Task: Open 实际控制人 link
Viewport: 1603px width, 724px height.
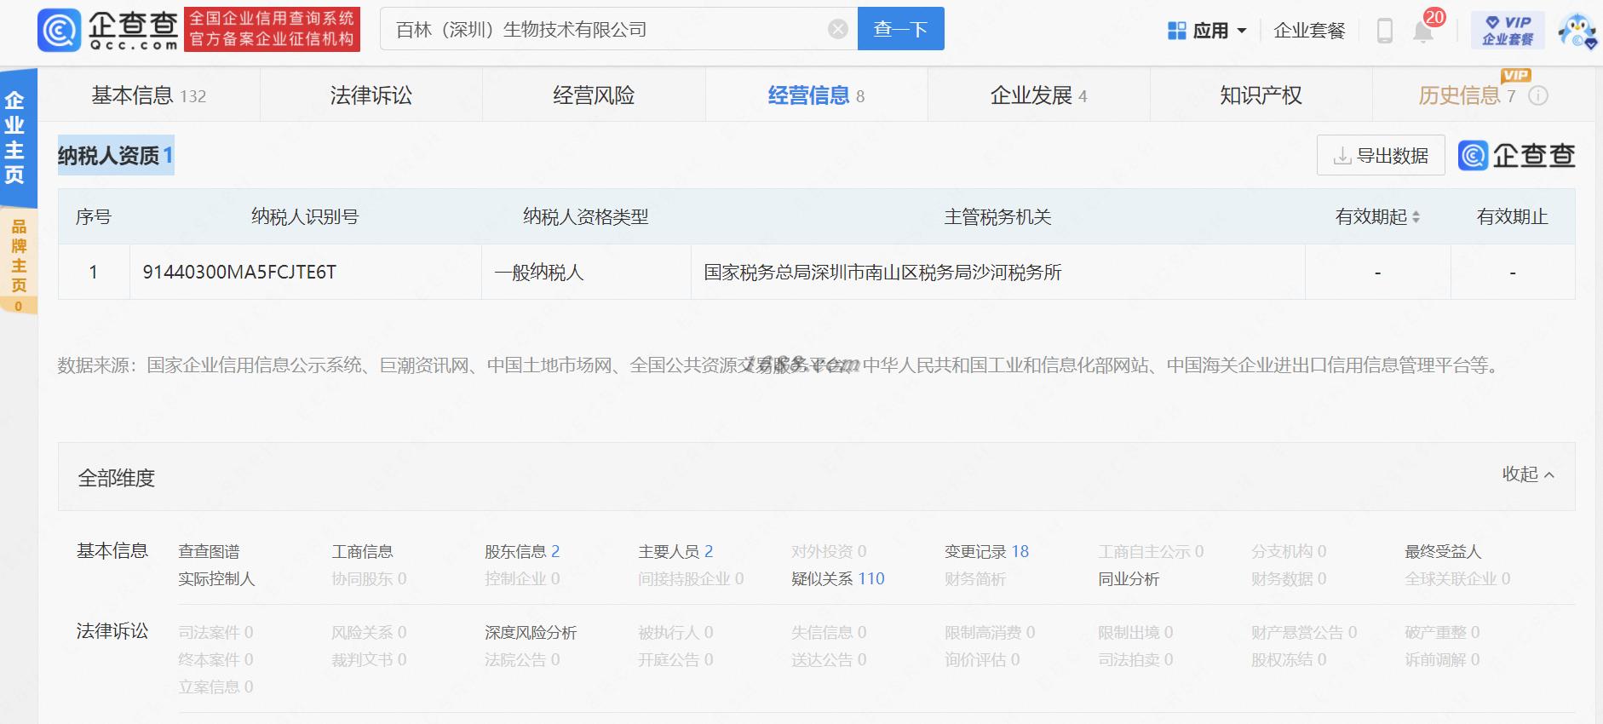Action: (216, 579)
